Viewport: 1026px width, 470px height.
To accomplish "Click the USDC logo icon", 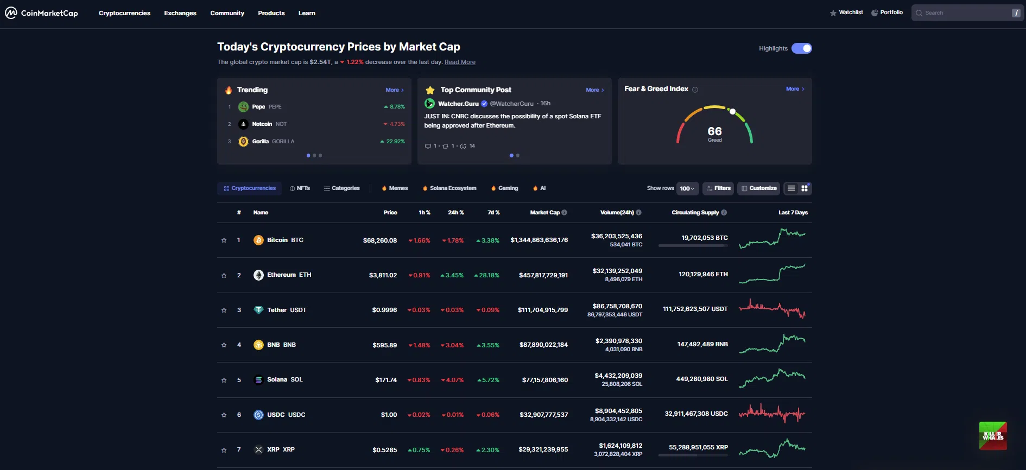I will pyautogui.click(x=259, y=415).
